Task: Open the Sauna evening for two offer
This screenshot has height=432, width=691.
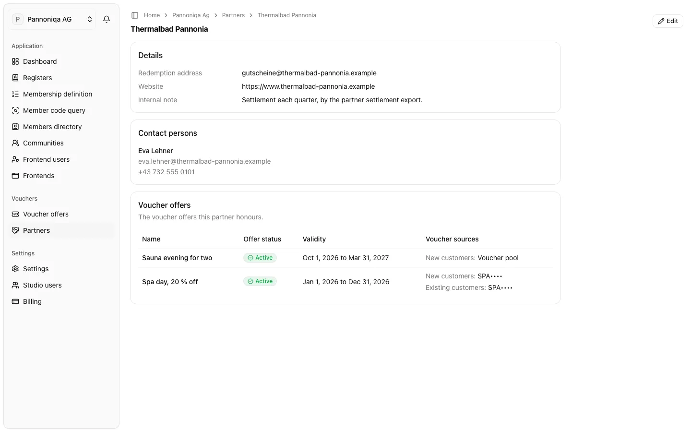Action: pyautogui.click(x=177, y=258)
